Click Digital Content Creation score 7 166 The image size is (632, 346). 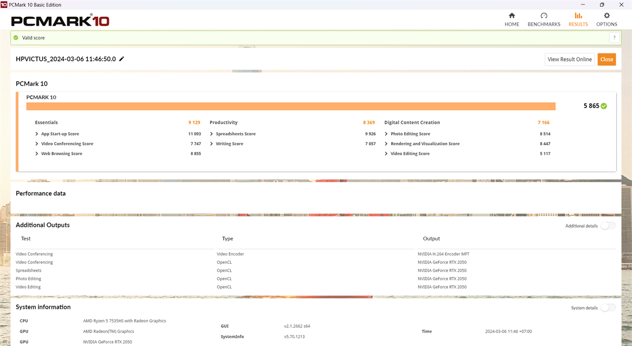[x=544, y=123]
